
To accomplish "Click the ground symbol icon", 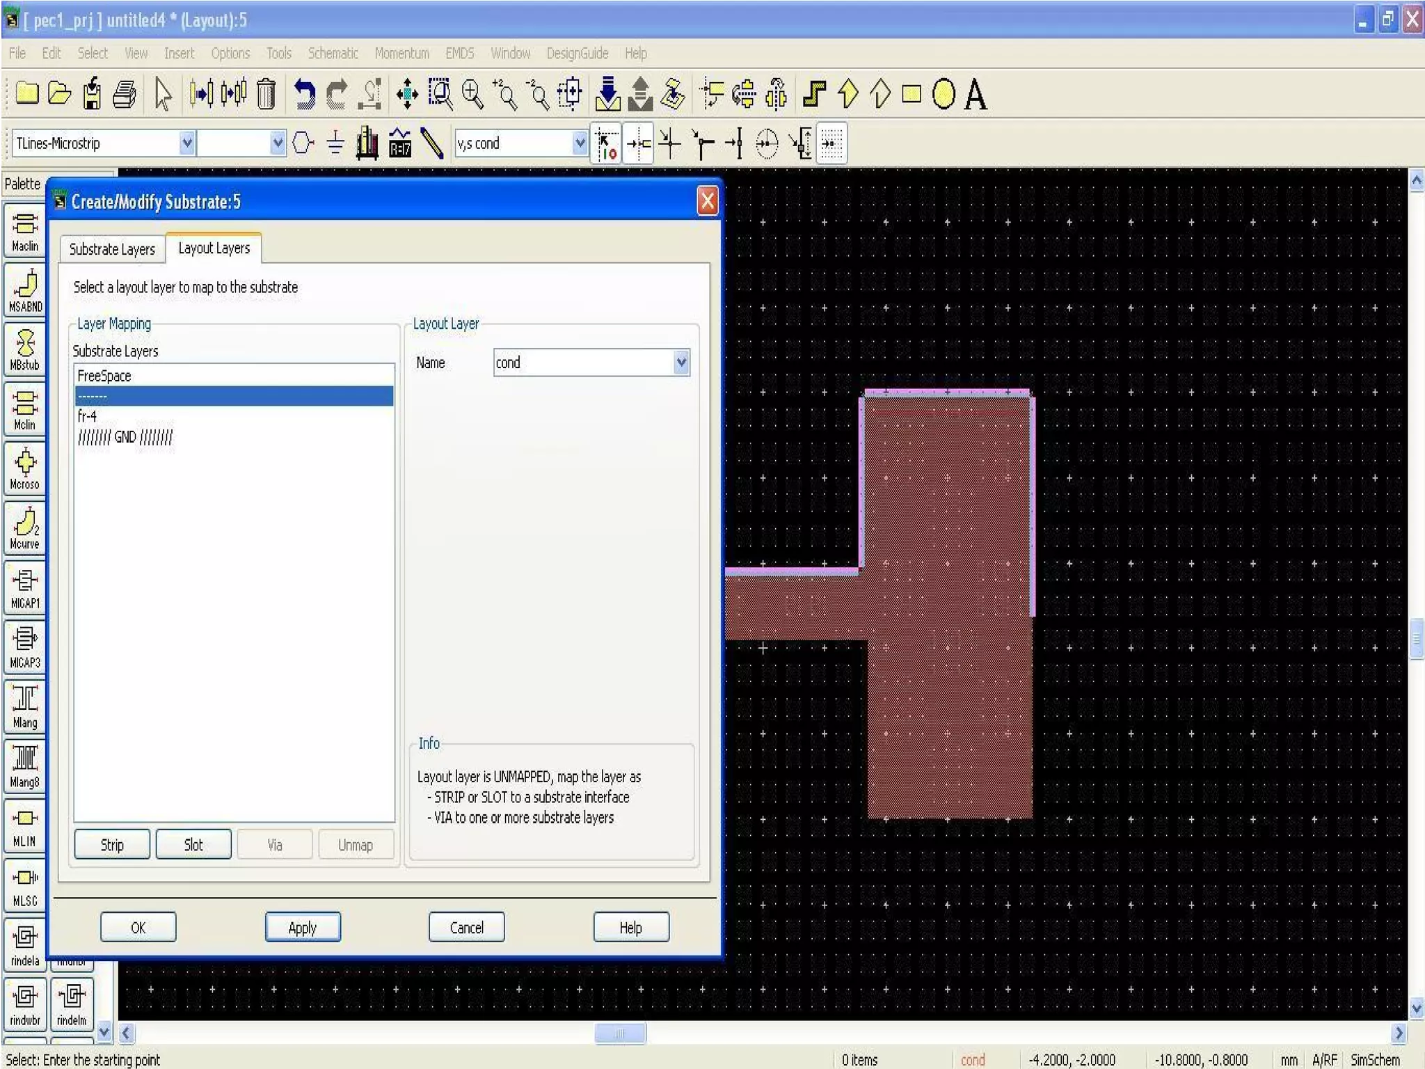I will [x=335, y=143].
